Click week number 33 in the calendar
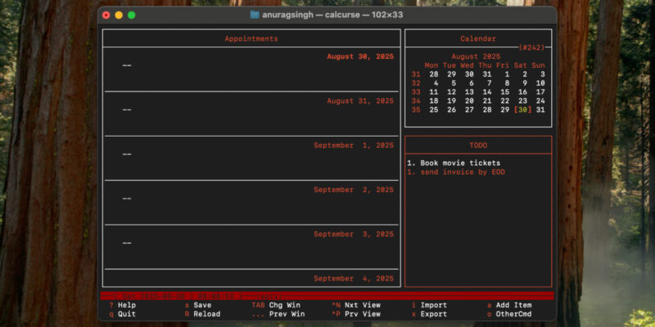The height and width of the screenshot is (327, 655). [416, 92]
